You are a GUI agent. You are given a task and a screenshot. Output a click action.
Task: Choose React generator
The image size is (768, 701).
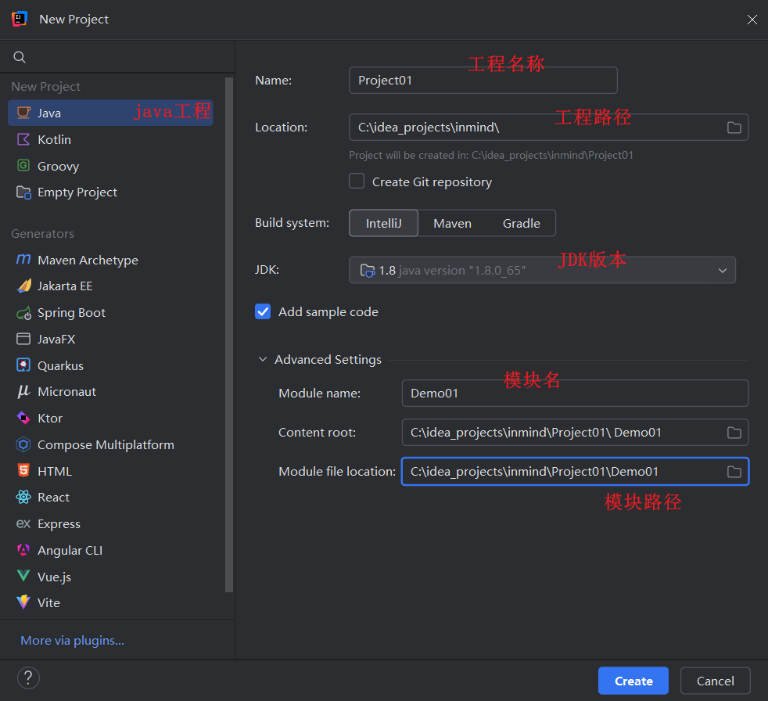111,498
